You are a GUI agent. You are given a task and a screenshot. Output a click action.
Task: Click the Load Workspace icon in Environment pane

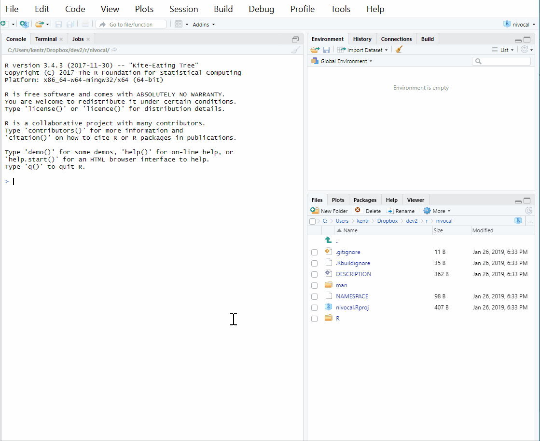315,50
